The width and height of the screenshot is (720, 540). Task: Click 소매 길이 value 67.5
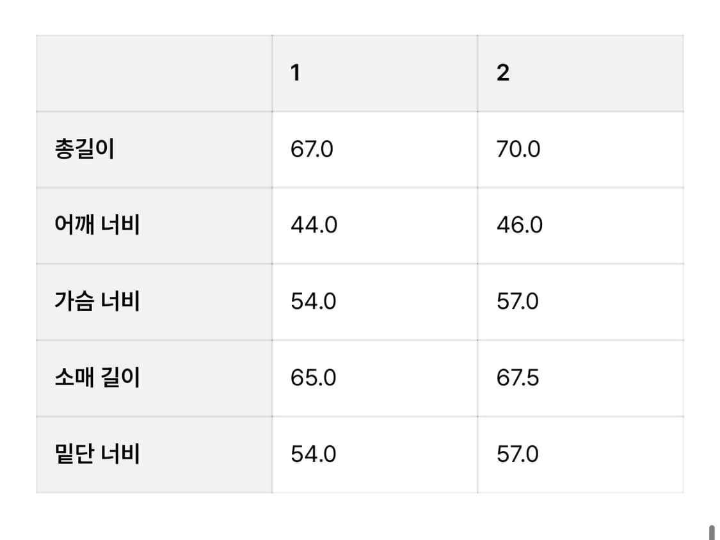(517, 377)
